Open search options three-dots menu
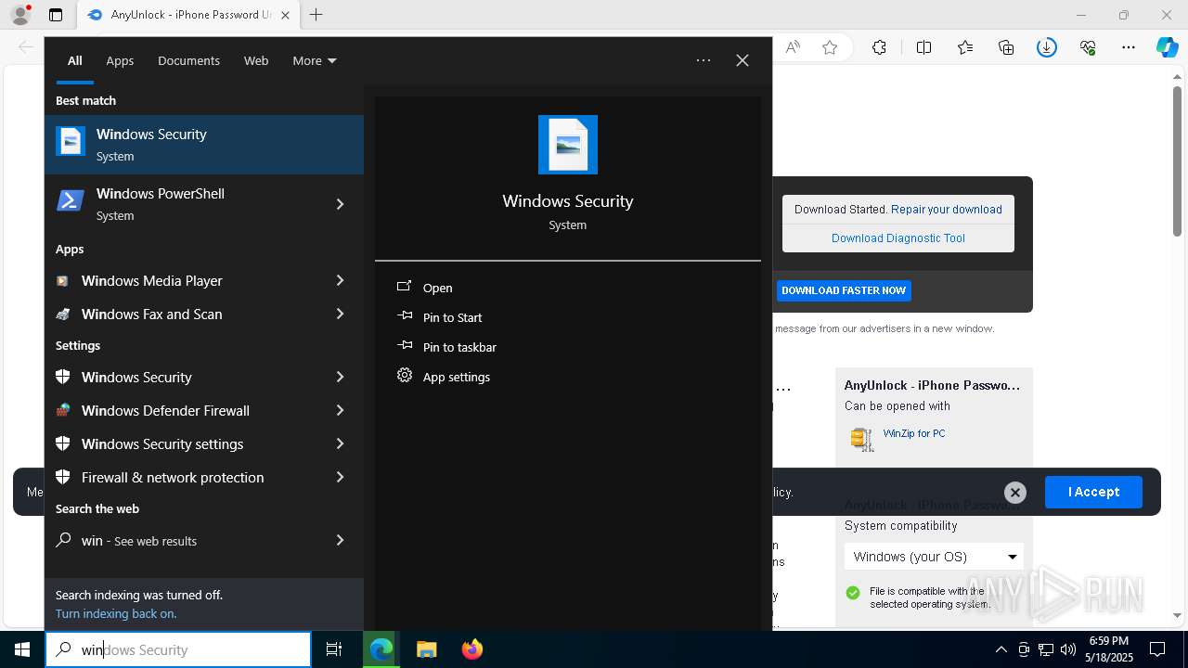Screen dimensions: 1188x668 click(x=704, y=60)
